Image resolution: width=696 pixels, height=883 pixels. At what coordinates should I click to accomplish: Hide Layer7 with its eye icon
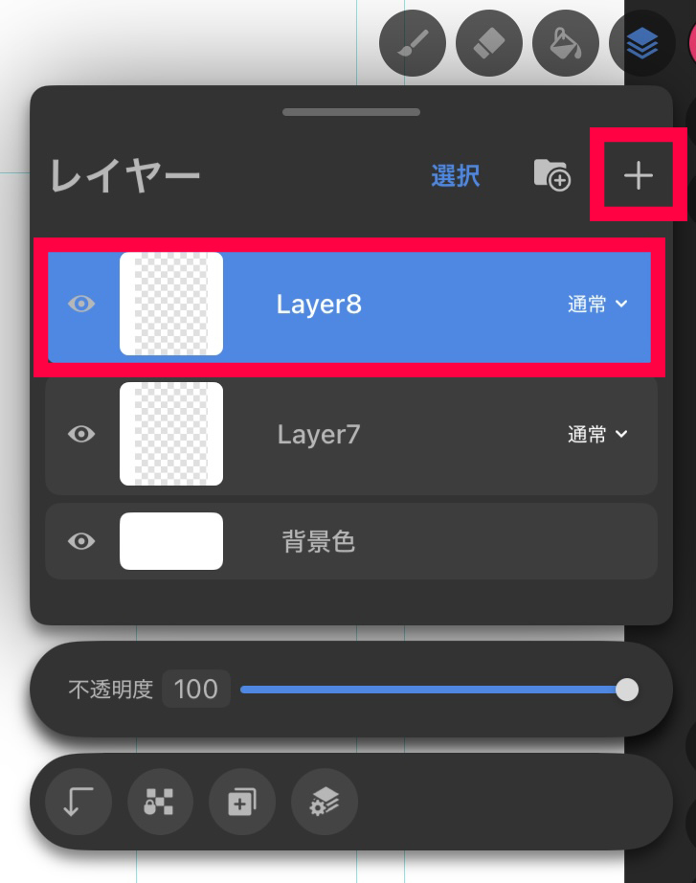[x=81, y=434]
